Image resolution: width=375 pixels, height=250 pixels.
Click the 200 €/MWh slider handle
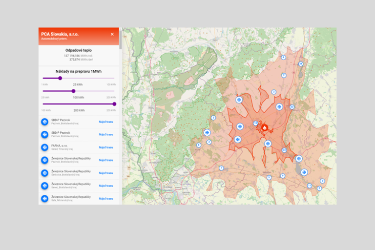pos(114,104)
